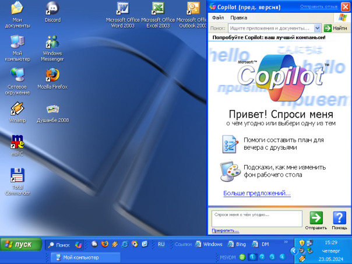
Task: Click the Помощь help button
Action: click(x=339, y=220)
